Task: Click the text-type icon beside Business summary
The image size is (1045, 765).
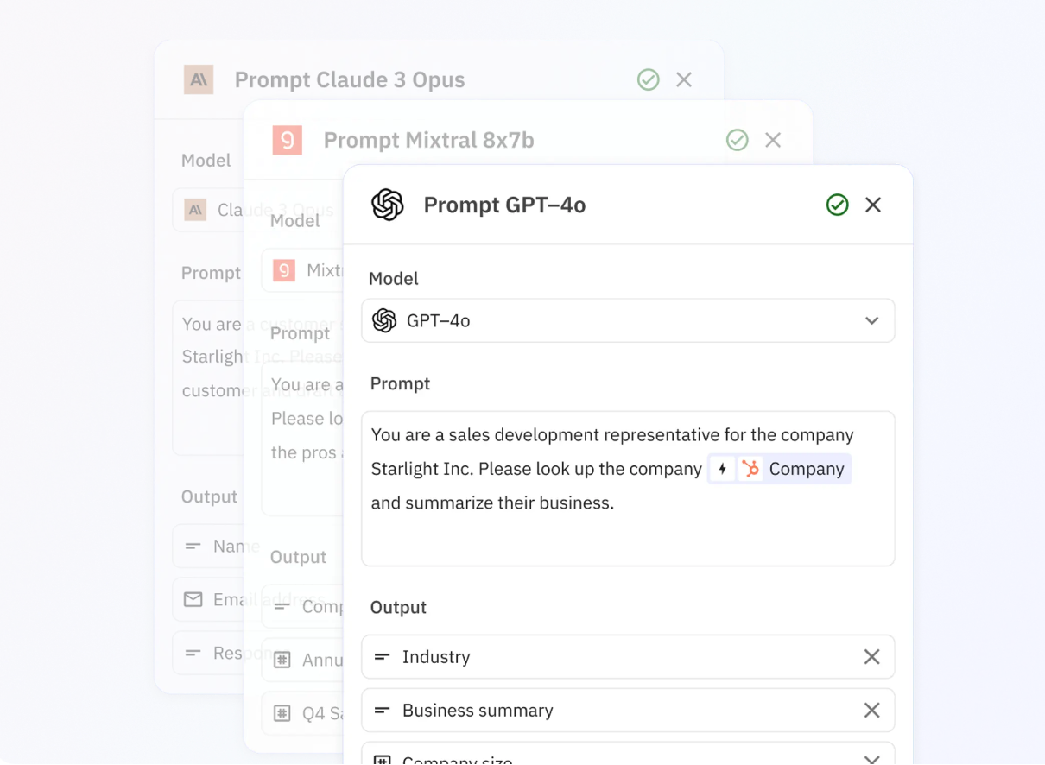Action: click(382, 711)
